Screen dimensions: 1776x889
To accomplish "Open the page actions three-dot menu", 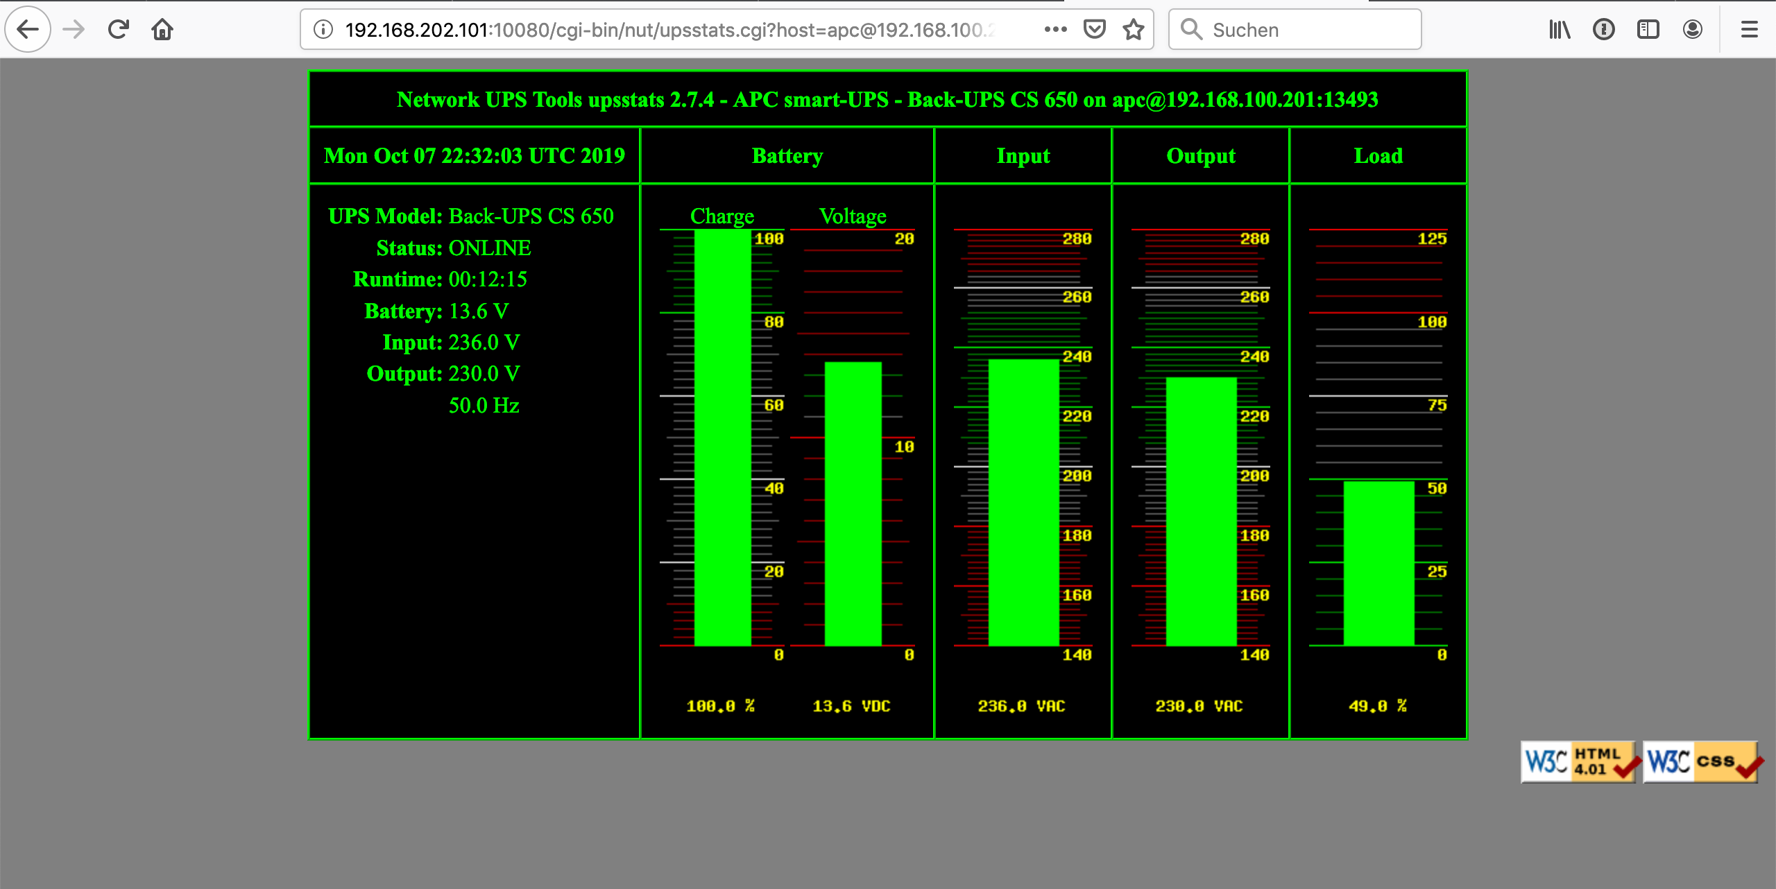I will pyautogui.click(x=1055, y=29).
